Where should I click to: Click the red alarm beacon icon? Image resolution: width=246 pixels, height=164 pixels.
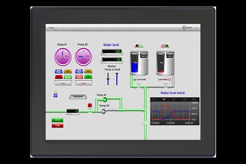(90, 105)
